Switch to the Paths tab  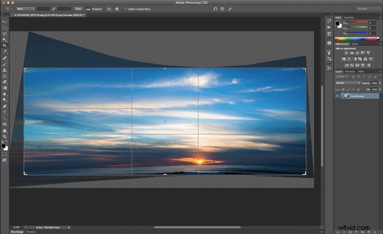tap(361, 71)
